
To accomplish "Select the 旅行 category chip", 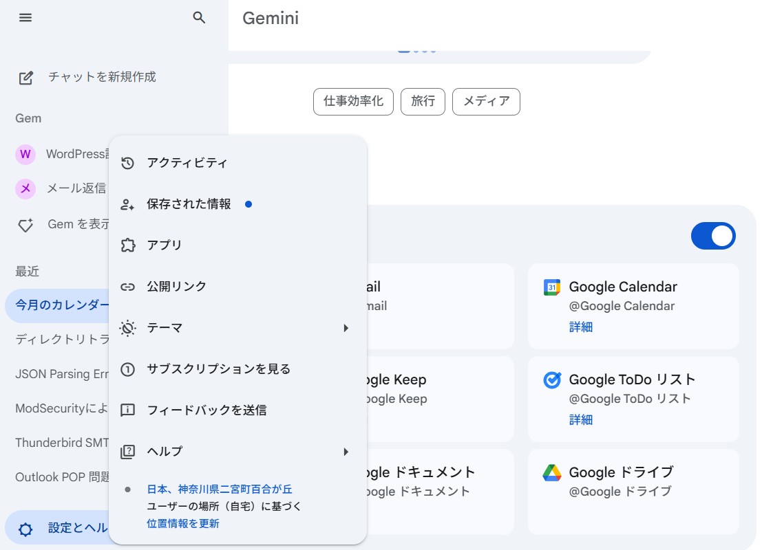I will point(423,102).
